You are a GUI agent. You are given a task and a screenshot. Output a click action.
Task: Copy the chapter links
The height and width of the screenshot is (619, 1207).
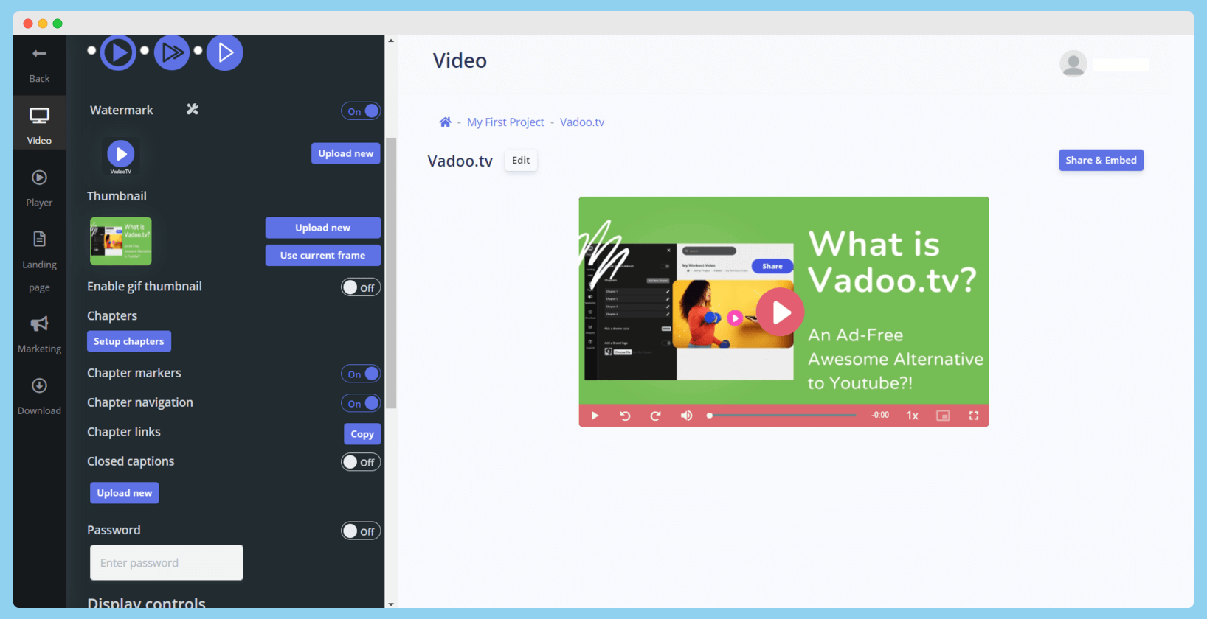[362, 434]
